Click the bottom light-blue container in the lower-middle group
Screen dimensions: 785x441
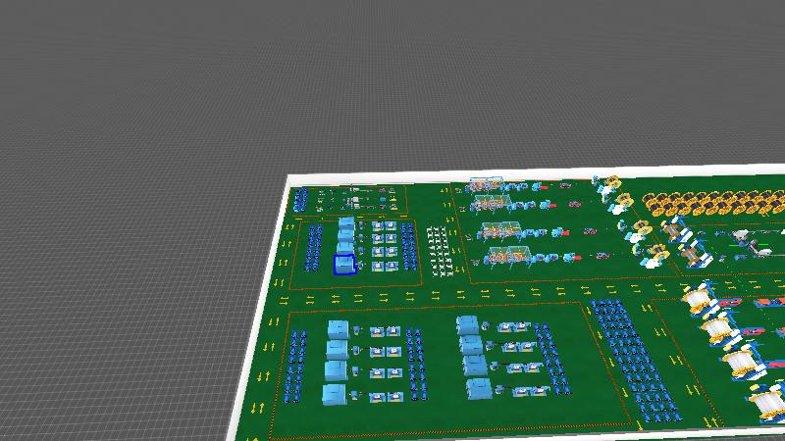pyautogui.click(x=480, y=389)
